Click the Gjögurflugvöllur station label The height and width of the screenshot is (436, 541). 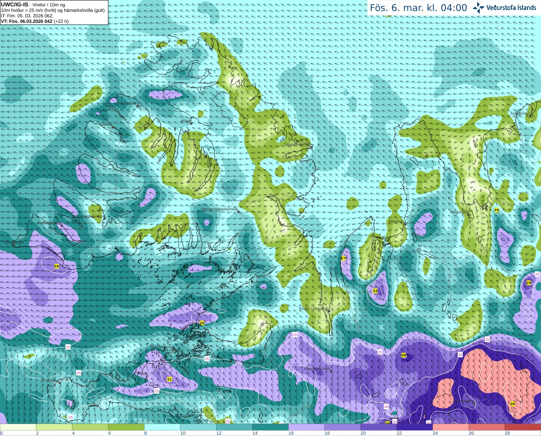click(x=297, y=144)
